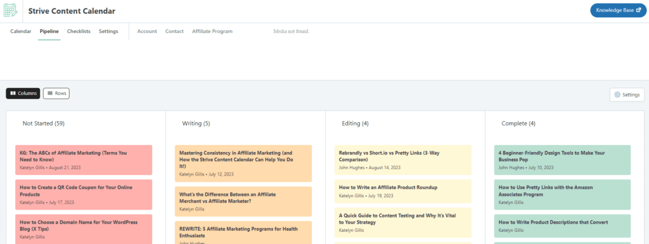Click the Editing (4) column header

point(355,123)
